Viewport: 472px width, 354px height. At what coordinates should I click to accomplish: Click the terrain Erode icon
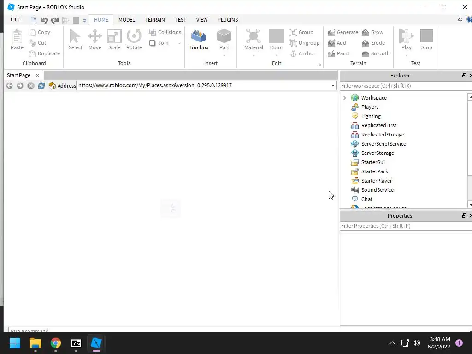[366, 43]
